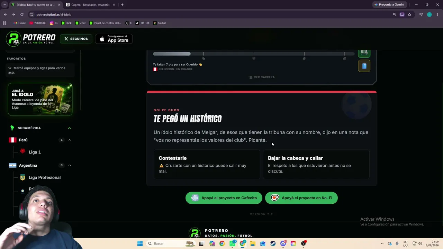Reload the current page
Screen dimensions: 443x249
(22, 15)
